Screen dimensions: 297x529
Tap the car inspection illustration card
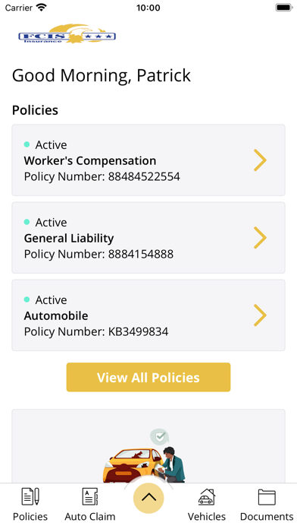[x=148, y=446]
